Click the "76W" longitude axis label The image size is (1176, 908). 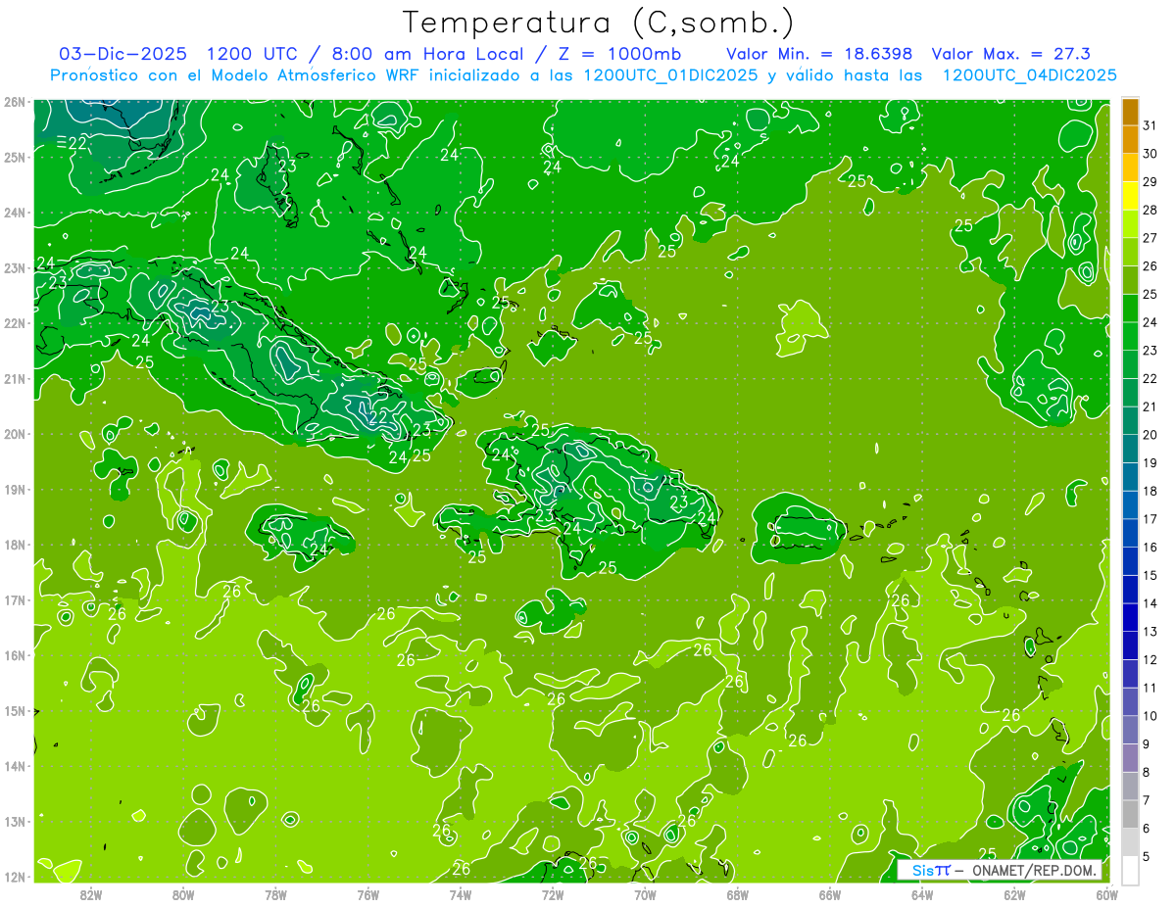click(368, 894)
